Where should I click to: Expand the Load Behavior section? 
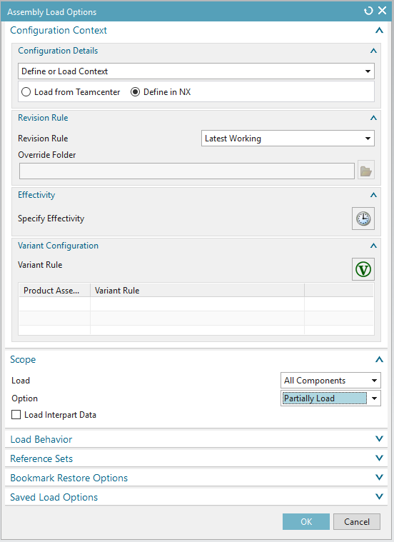[x=196, y=439]
